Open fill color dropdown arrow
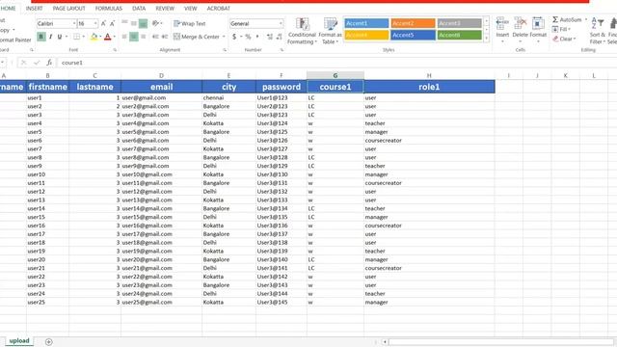This screenshot has height=347, width=617. pyautogui.click(x=100, y=37)
